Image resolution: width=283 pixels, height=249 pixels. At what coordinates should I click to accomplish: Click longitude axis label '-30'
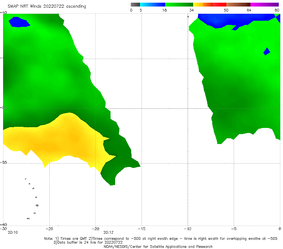pyautogui.click(x=3, y=229)
